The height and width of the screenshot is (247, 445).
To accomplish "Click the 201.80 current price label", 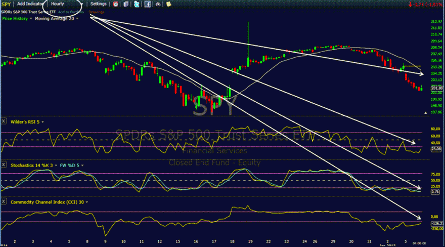I will coord(436,88).
